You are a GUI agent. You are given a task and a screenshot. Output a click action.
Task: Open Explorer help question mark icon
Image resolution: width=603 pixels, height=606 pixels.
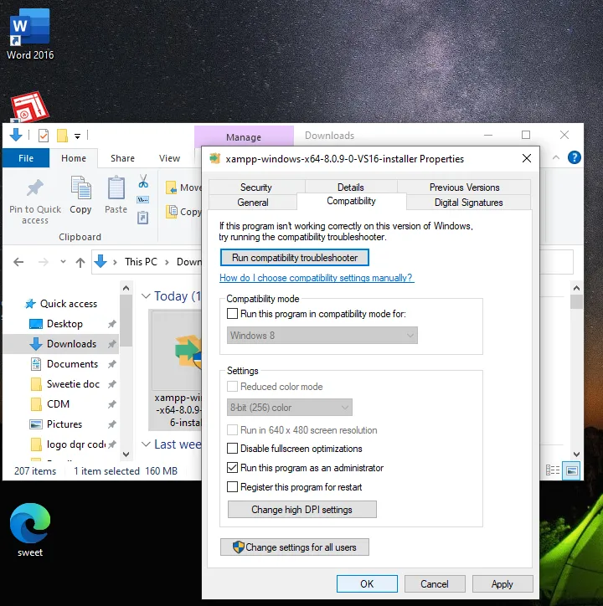tap(574, 157)
